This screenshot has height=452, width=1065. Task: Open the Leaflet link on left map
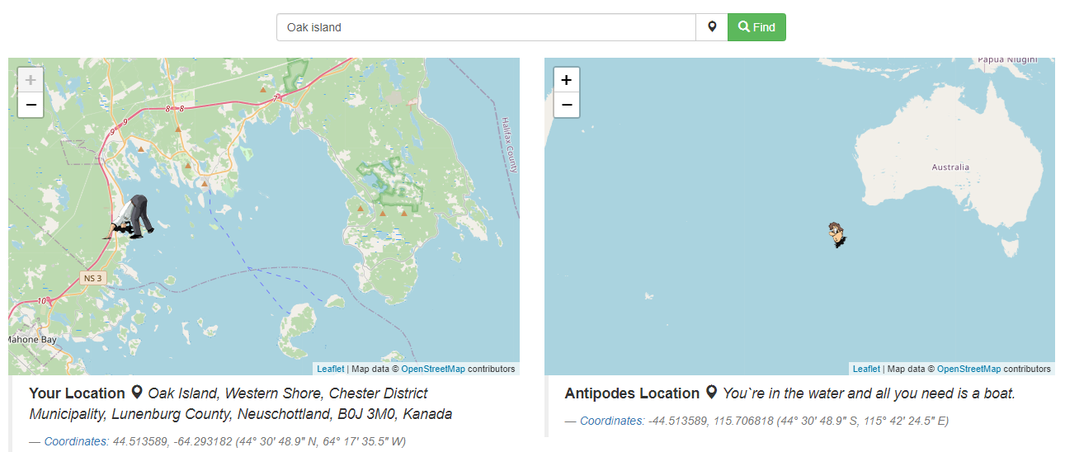(x=331, y=369)
